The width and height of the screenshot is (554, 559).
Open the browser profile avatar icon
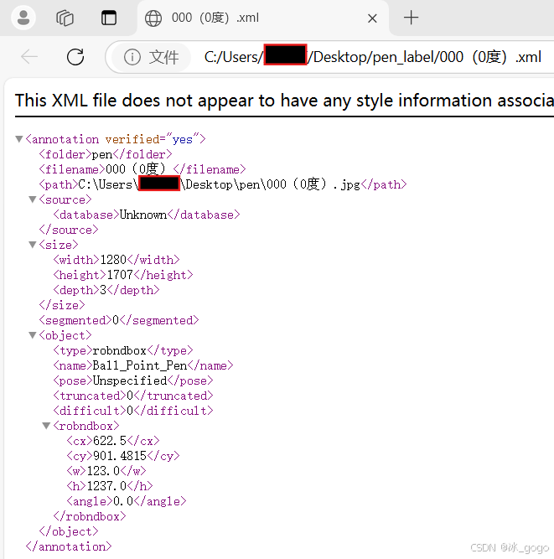pyautogui.click(x=23, y=18)
